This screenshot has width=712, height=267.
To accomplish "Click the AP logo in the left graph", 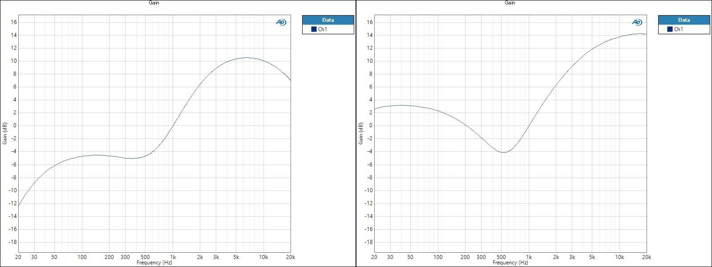I will coord(281,22).
